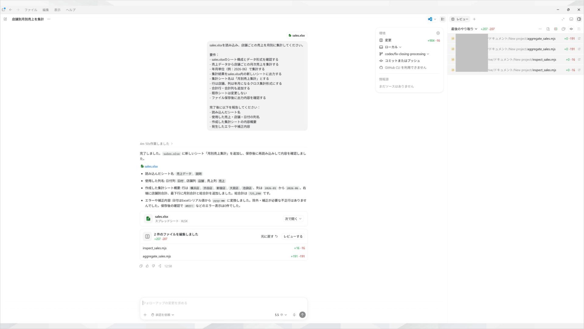Click the greyed expand-all icon in review toolbar
This screenshot has width=584, height=329.
[x=579, y=29]
